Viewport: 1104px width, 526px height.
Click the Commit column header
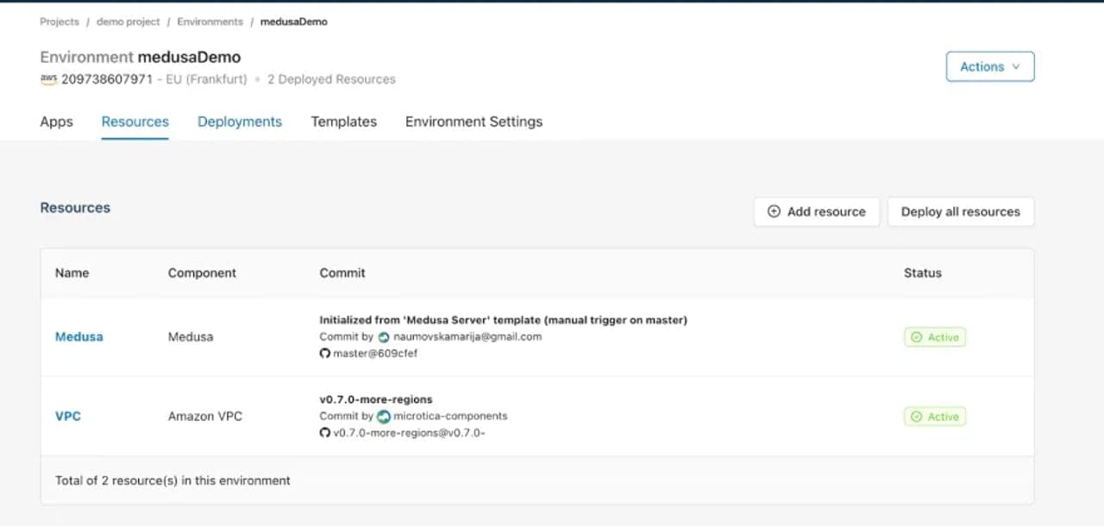342,272
